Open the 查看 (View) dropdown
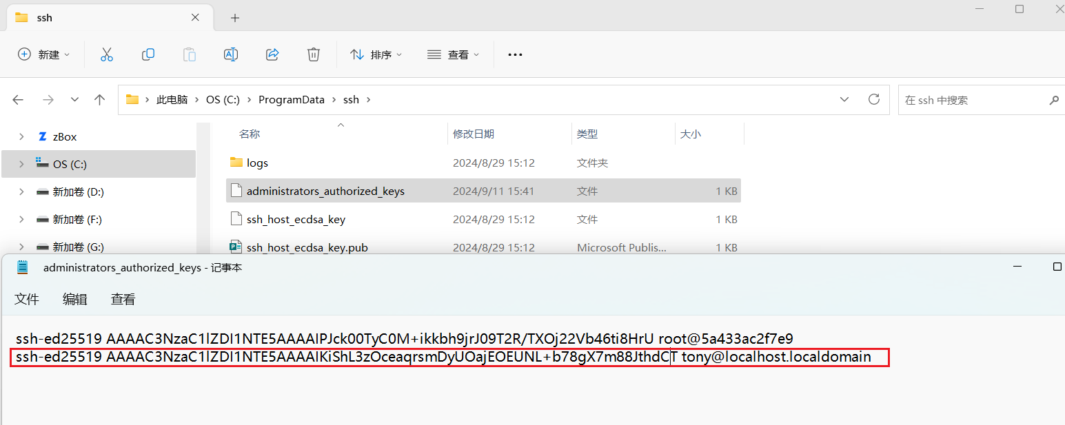Viewport: 1065px width, 425px height. click(453, 54)
